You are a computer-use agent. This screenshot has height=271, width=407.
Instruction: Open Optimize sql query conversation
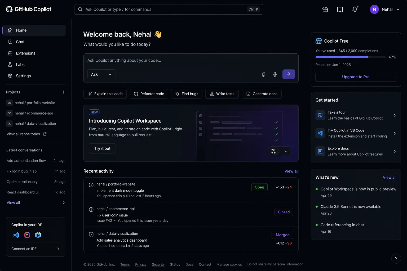36,182
